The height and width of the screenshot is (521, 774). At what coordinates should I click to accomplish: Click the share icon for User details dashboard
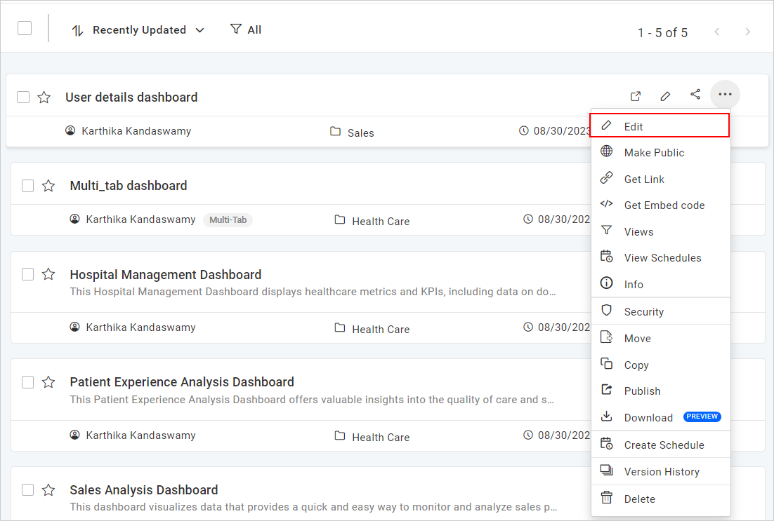tap(695, 94)
